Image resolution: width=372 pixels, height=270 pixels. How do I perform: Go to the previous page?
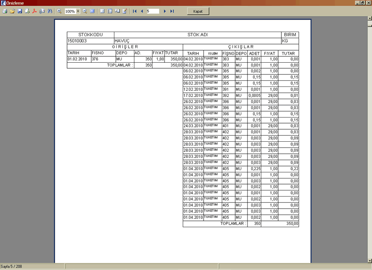(141, 11)
